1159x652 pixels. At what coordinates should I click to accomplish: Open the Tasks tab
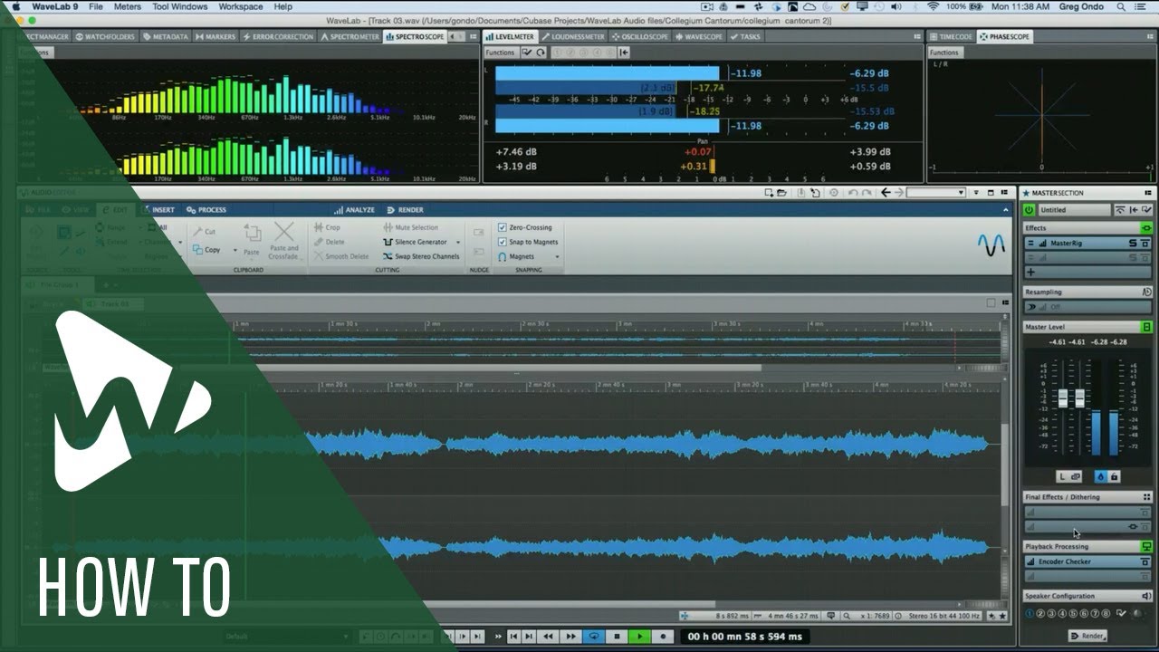tap(746, 37)
